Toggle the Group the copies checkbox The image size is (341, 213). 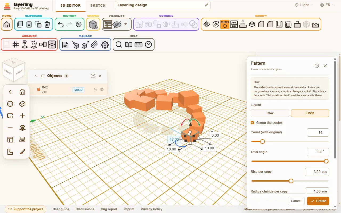pos(253,123)
